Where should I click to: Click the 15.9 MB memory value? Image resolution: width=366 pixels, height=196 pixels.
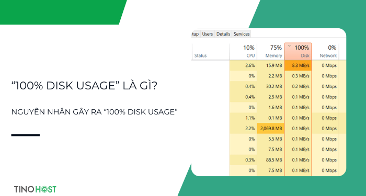[x=274, y=65]
